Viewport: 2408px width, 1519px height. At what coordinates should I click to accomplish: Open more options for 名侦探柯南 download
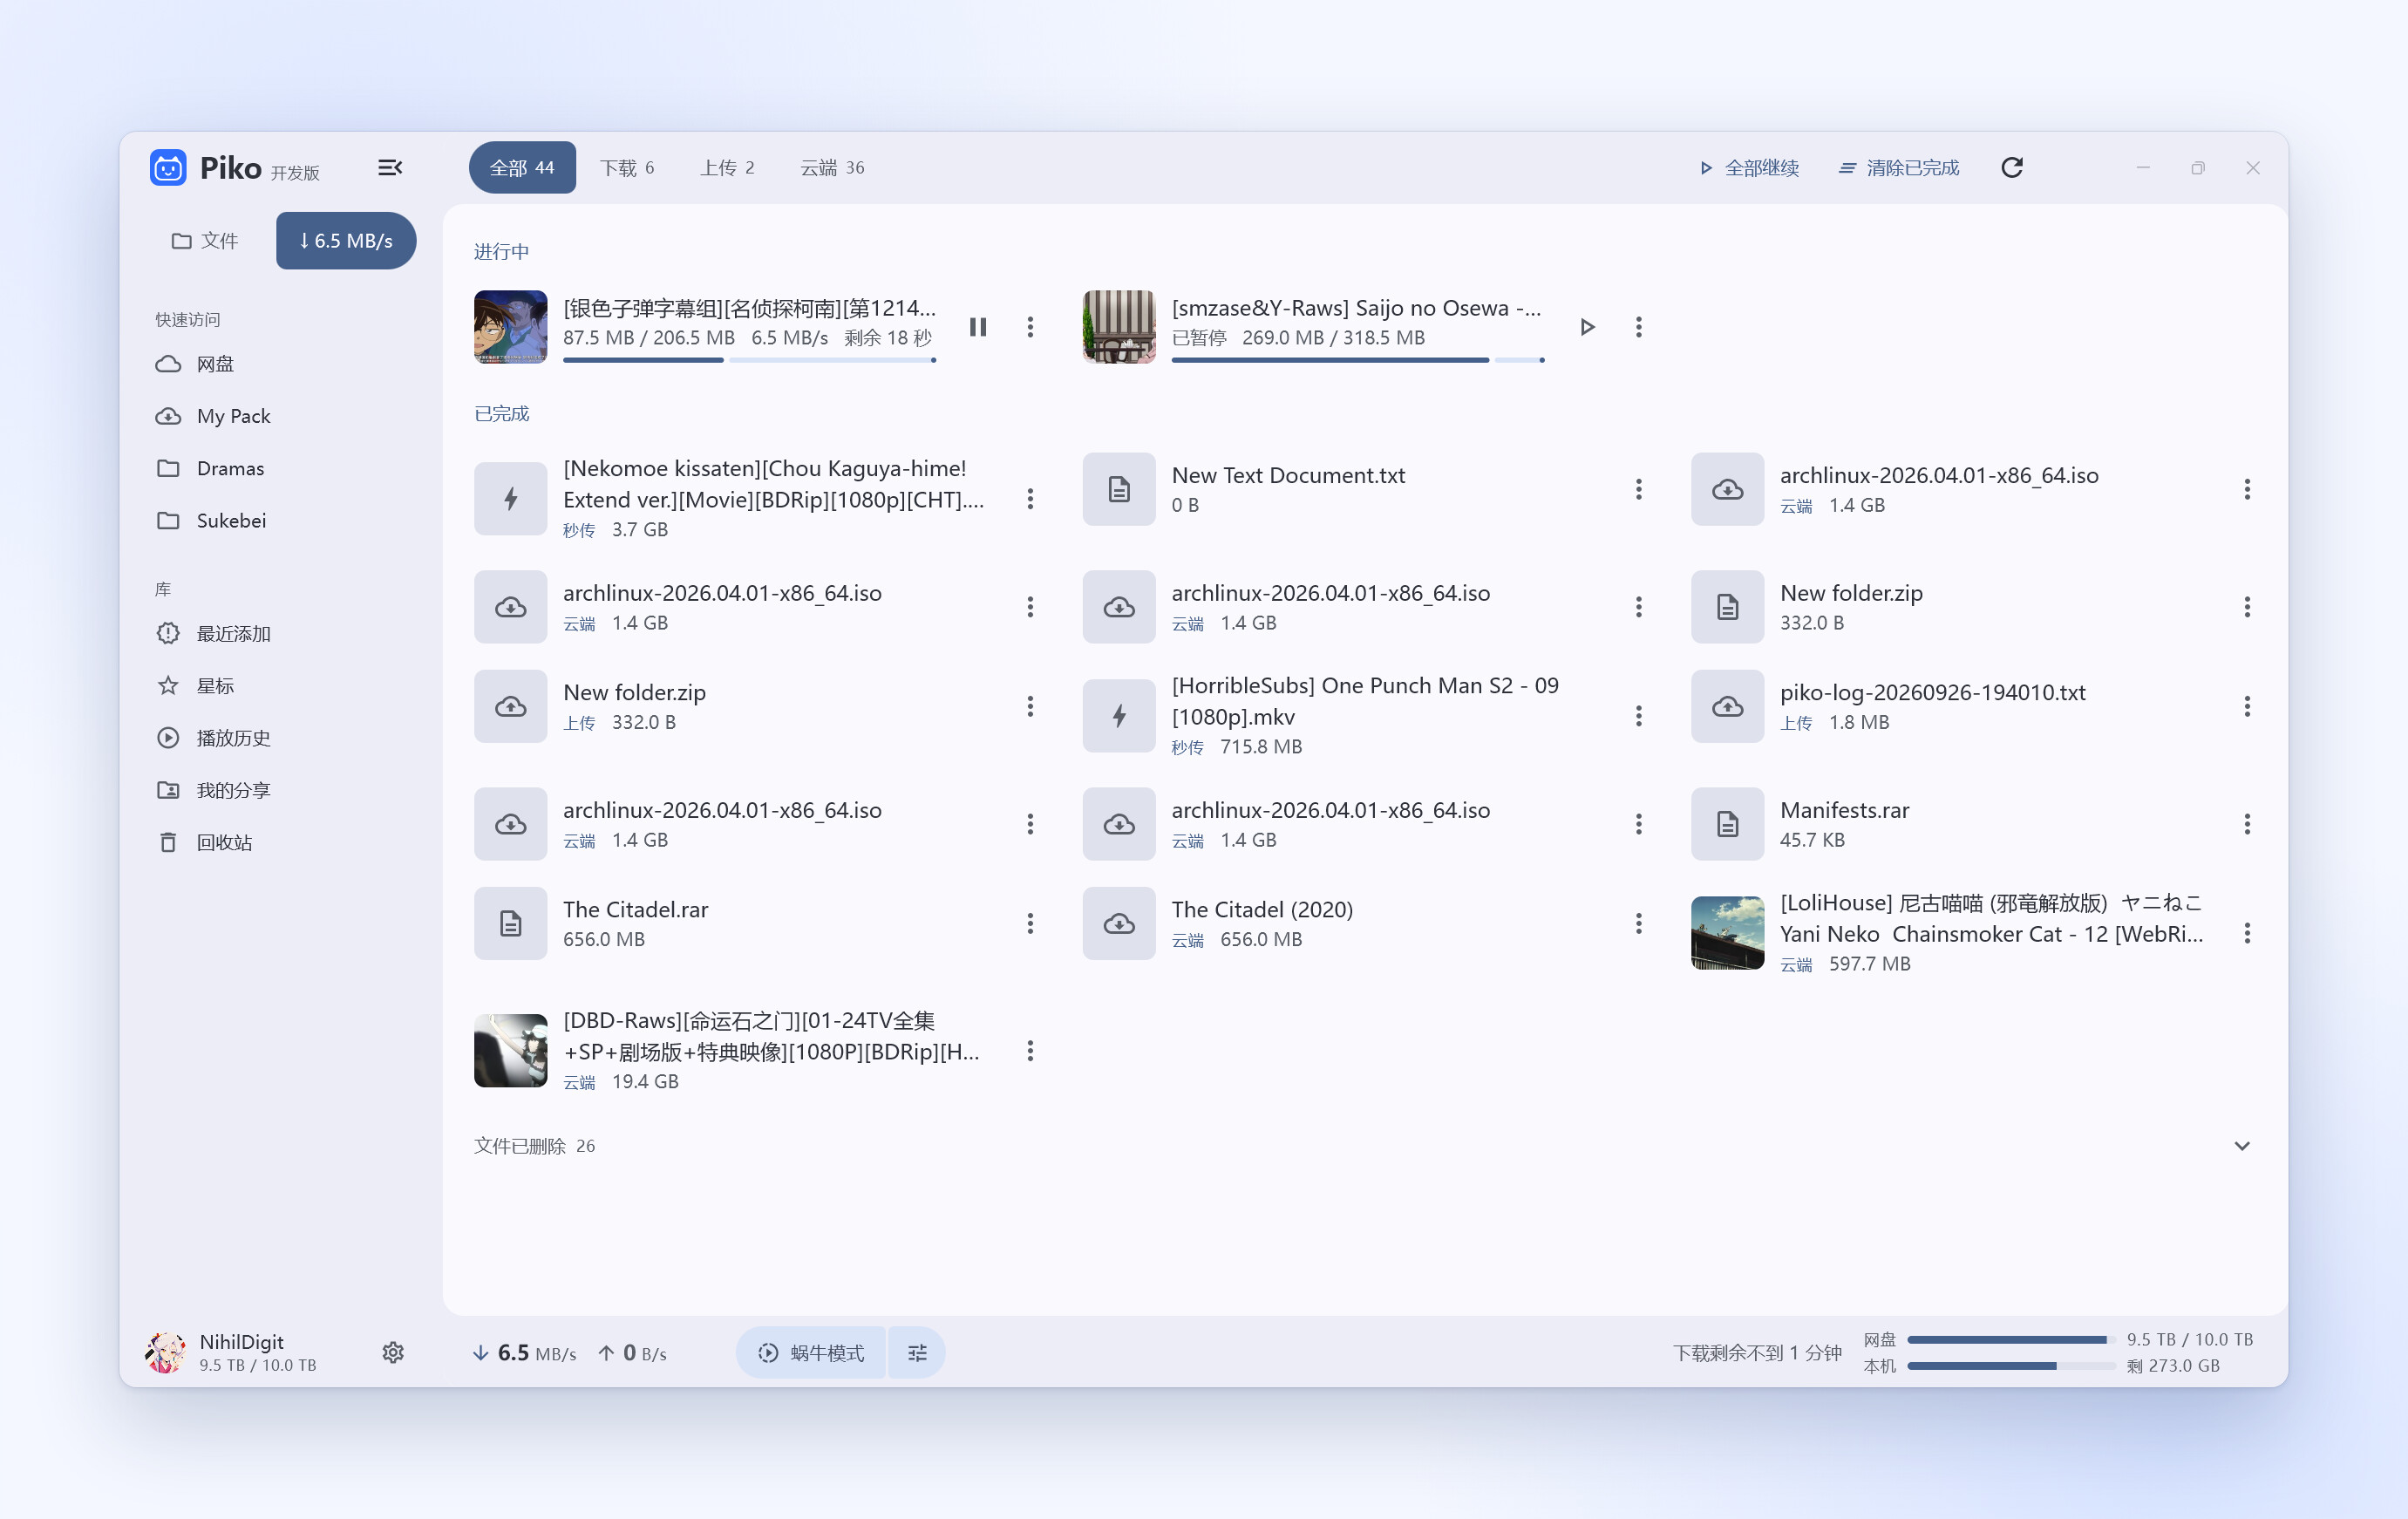tap(1030, 327)
